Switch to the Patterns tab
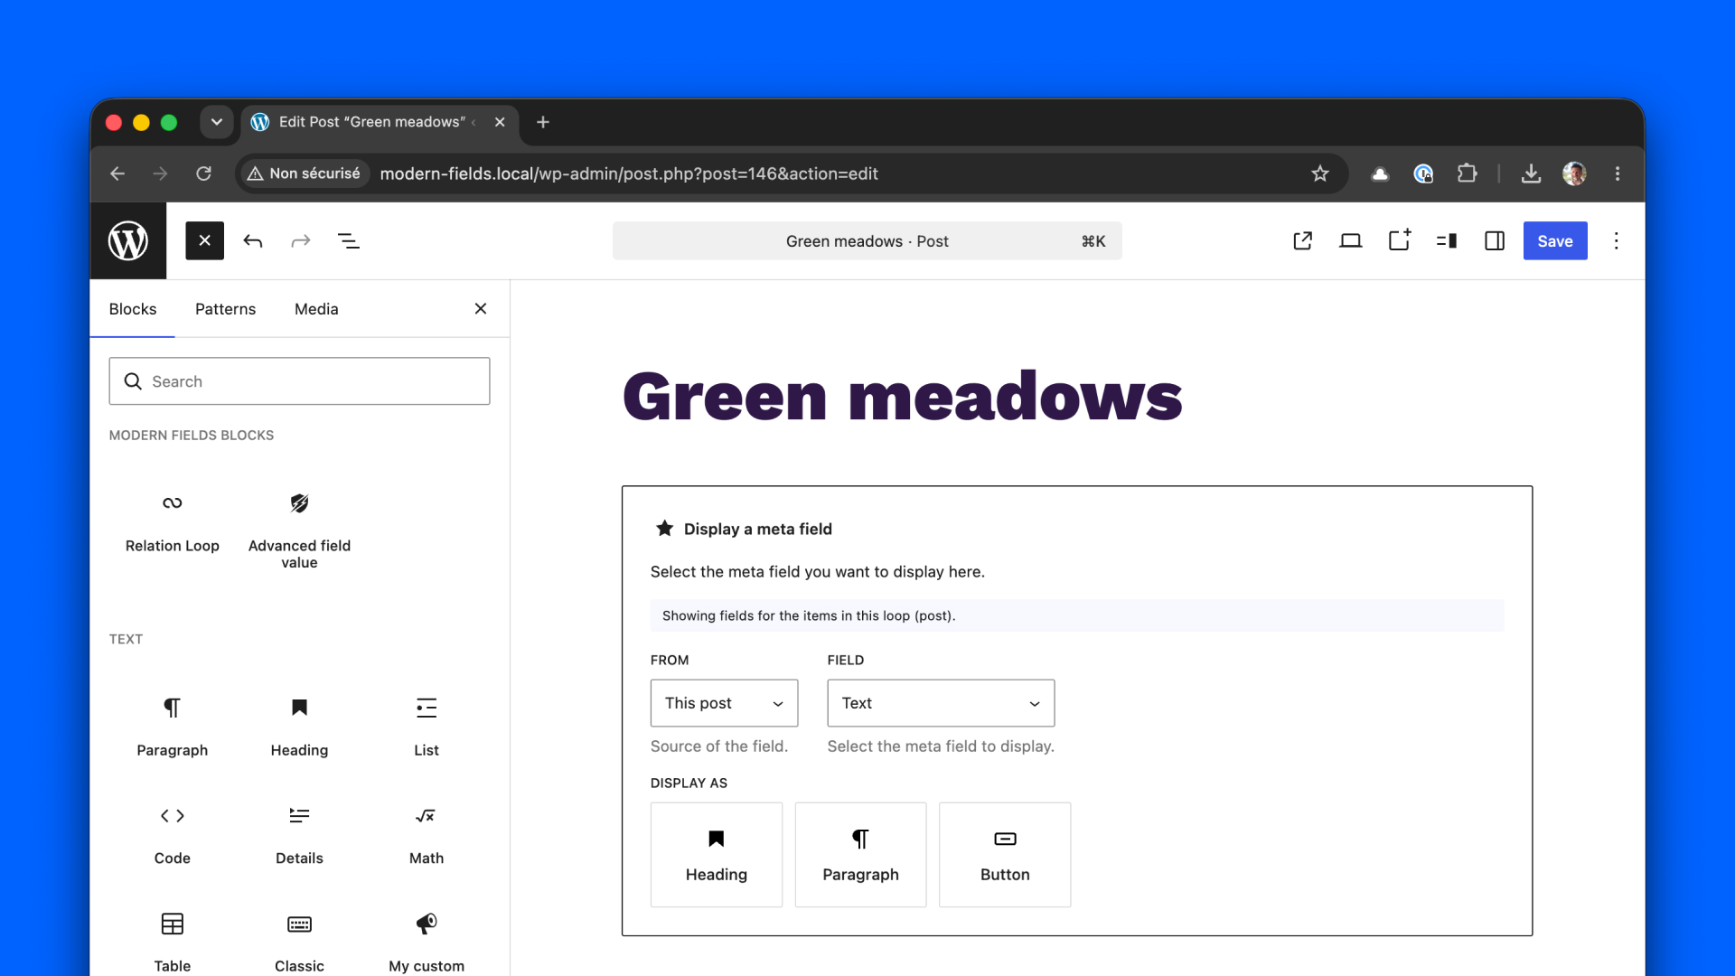This screenshot has height=976, width=1735. click(225, 309)
